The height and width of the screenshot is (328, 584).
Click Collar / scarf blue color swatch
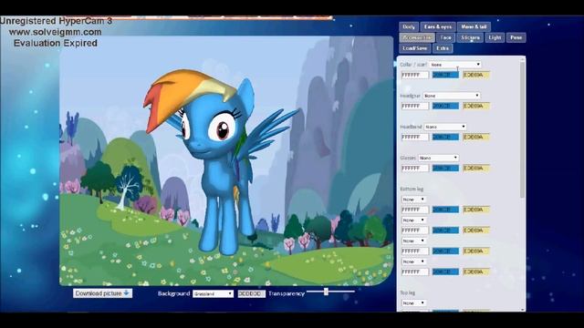tap(445, 75)
